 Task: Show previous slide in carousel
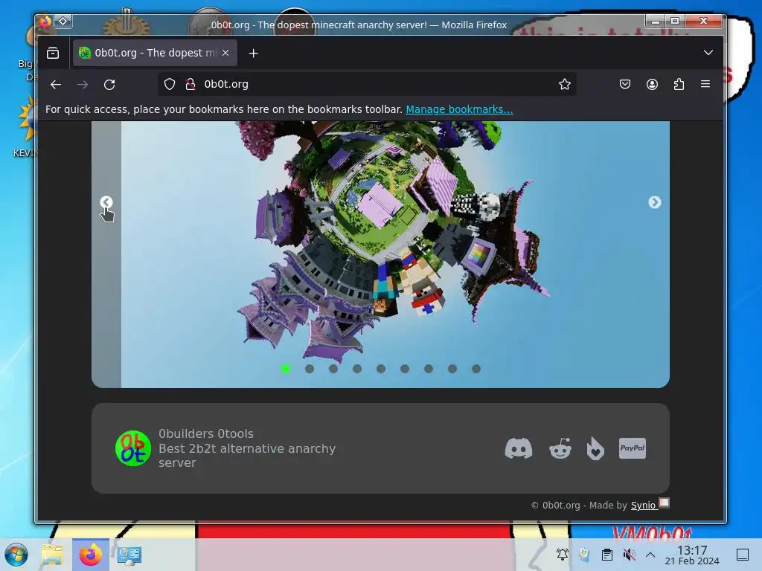(106, 202)
